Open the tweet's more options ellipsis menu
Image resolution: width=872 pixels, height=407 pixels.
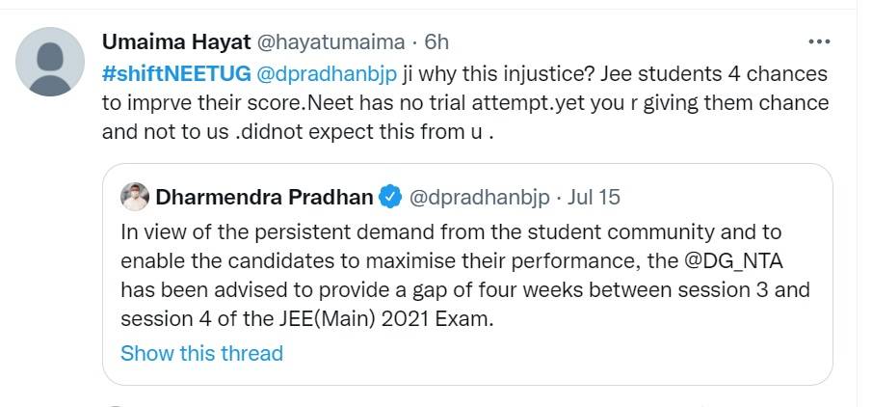tap(819, 42)
